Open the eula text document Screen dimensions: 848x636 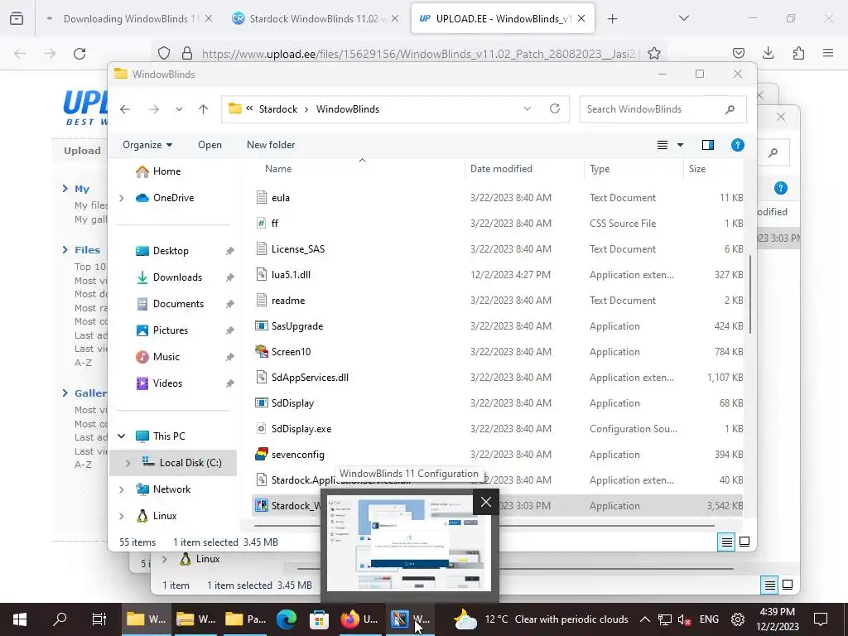pos(280,198)
